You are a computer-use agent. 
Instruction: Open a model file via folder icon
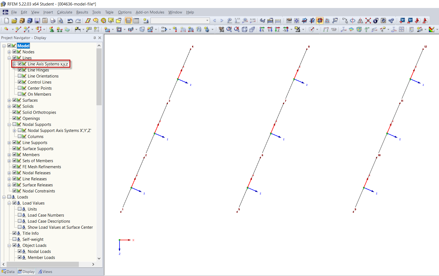14,21
